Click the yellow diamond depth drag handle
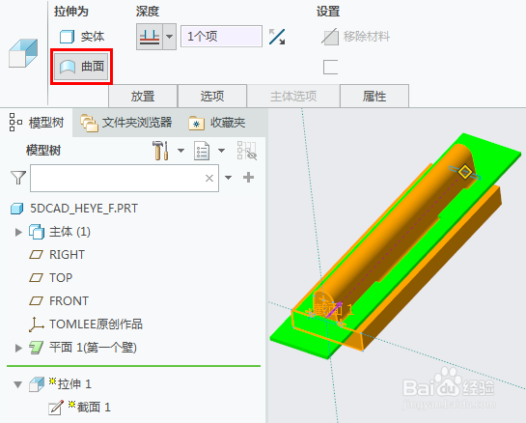The image size is (526, 423). tap(465, 172)
